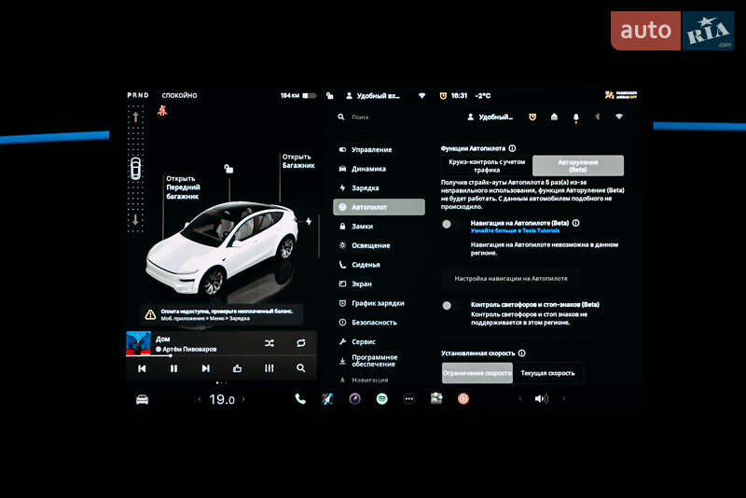The width and height of the screenshot is (746, 498).
Task: Show info for Навигация на Автопилоте (Beta)
Action: tap(575, 223)
